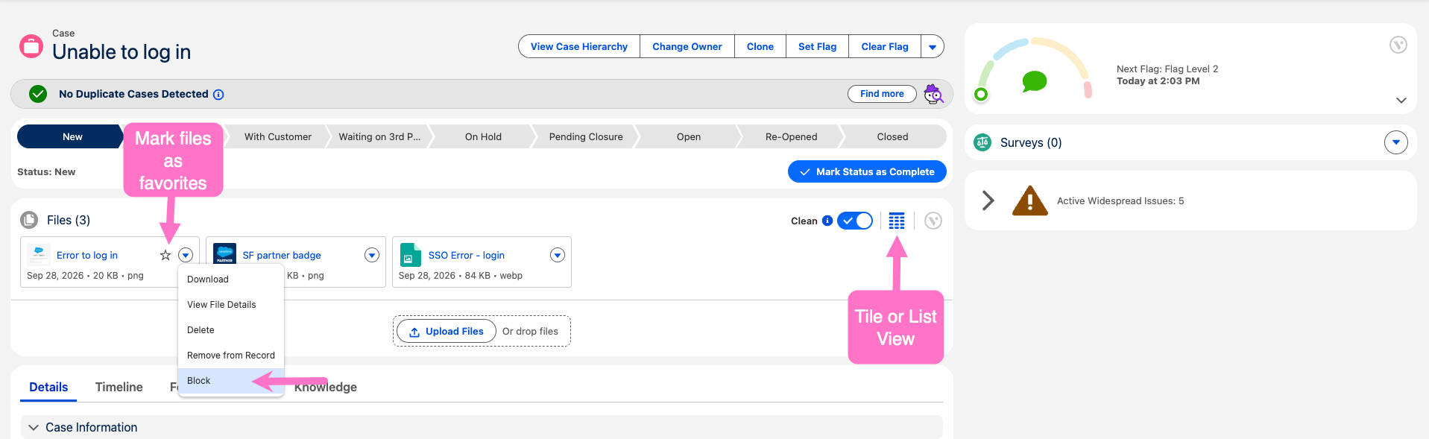
Task: Click the Clear Flag button
Action: [885, 46]
